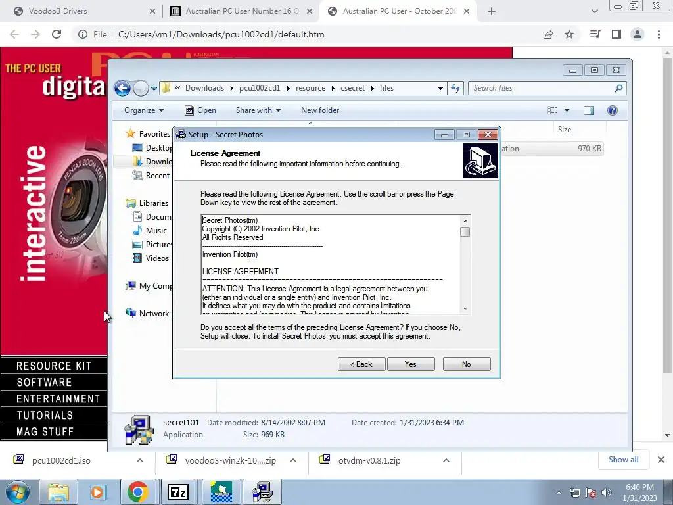673x505 pixels.
Task: Open Chrome side panel icon
Action: pos(616,34)
